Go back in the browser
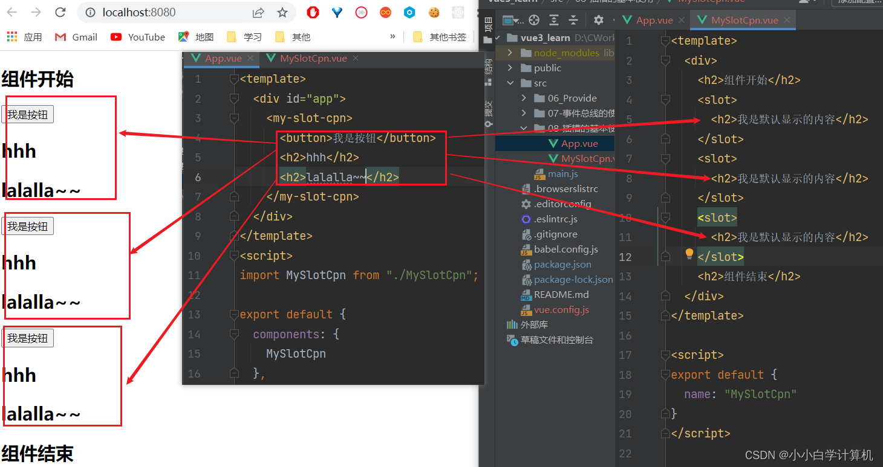 (12, 12)
